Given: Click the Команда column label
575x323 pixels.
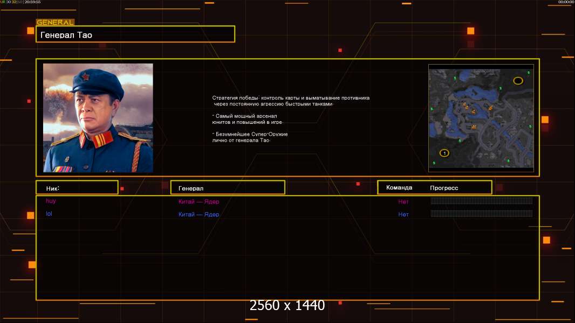Looking at the screenshot, I should pyautogui.click(x=399, y=187).
